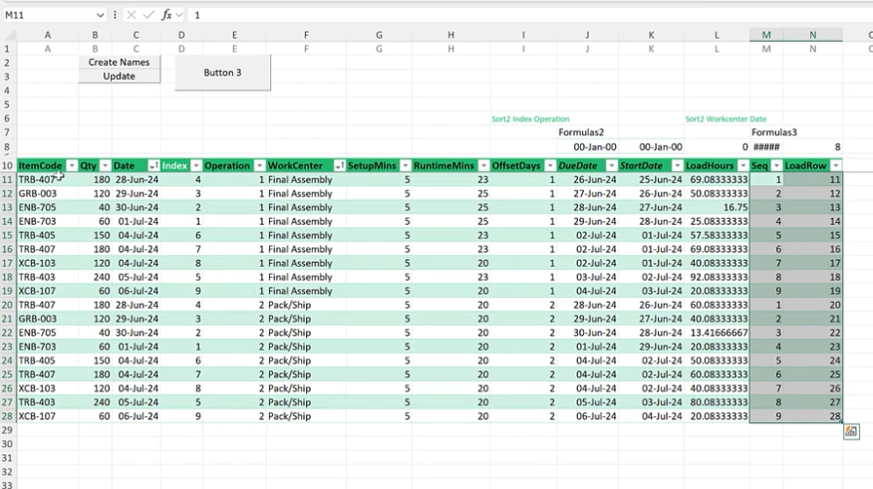Open the Date sorted filter dropdown
The width and height of the screenshot is (873, 489).
pos(153,165)
